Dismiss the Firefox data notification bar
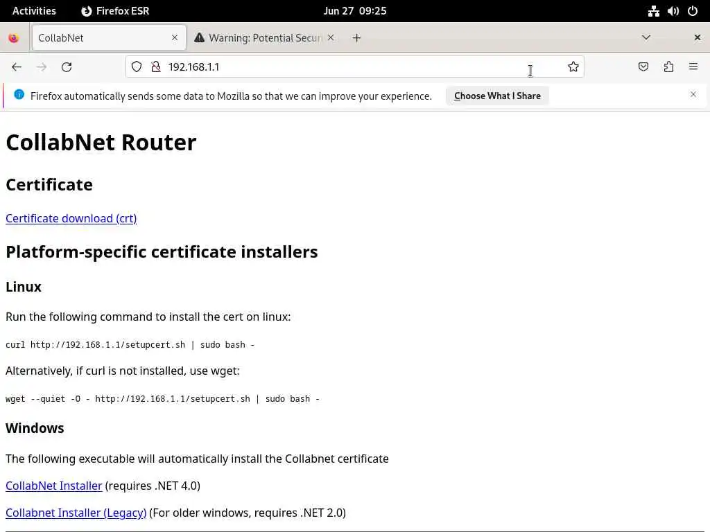The image size is (710, 532). (693, 94)
